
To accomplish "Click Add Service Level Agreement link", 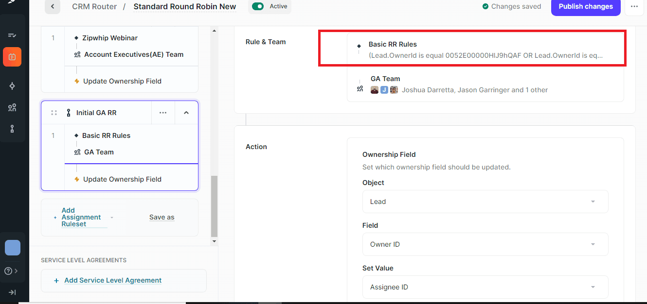I will click(113, 280).
